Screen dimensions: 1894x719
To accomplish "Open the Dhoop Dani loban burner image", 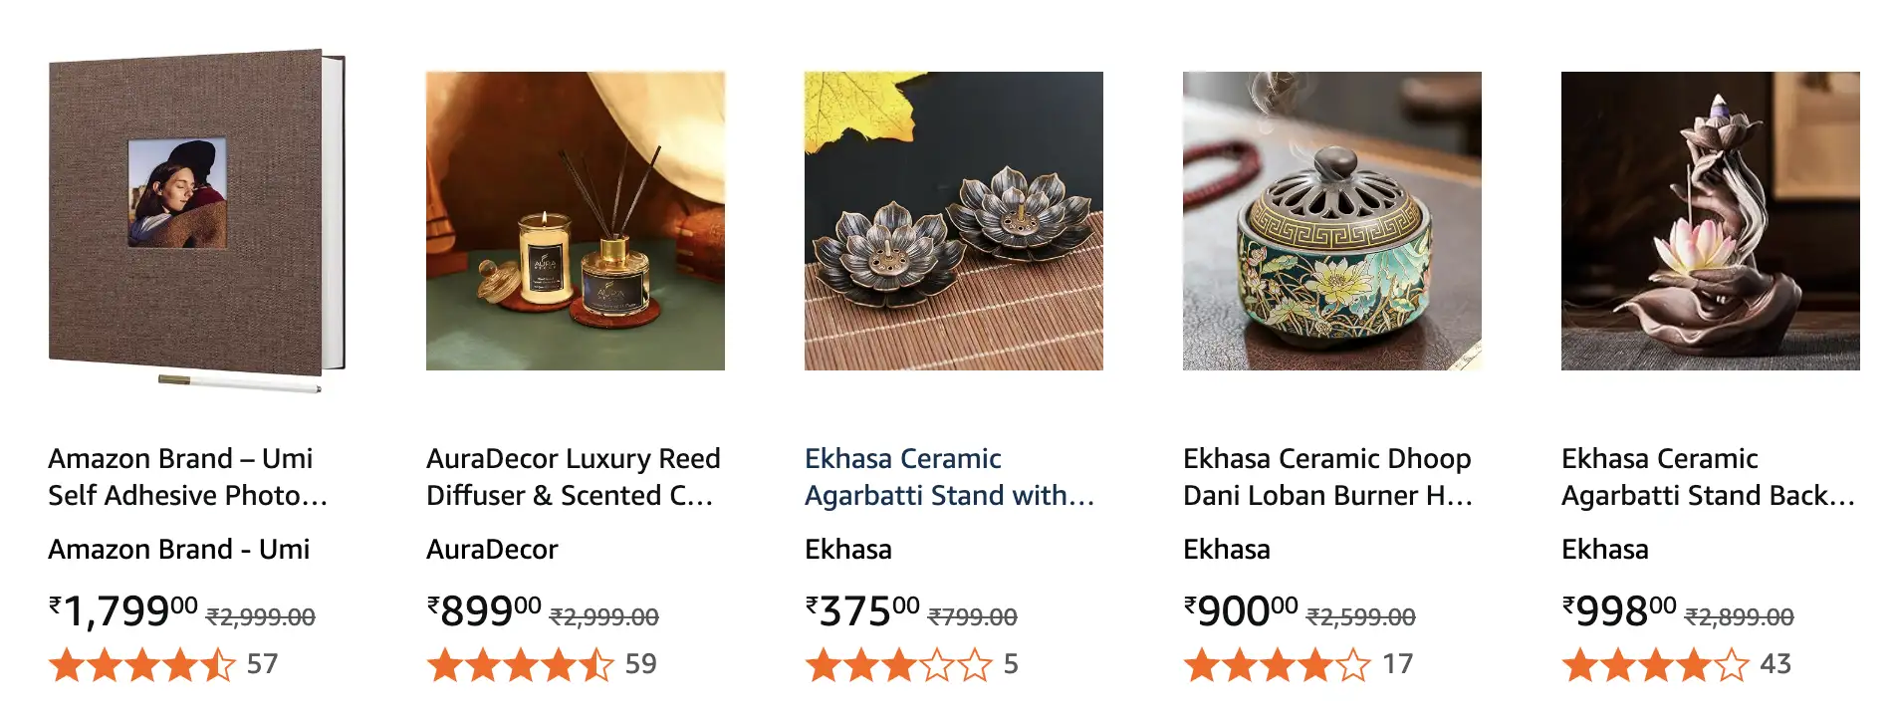I will (x=1331, y=221).
